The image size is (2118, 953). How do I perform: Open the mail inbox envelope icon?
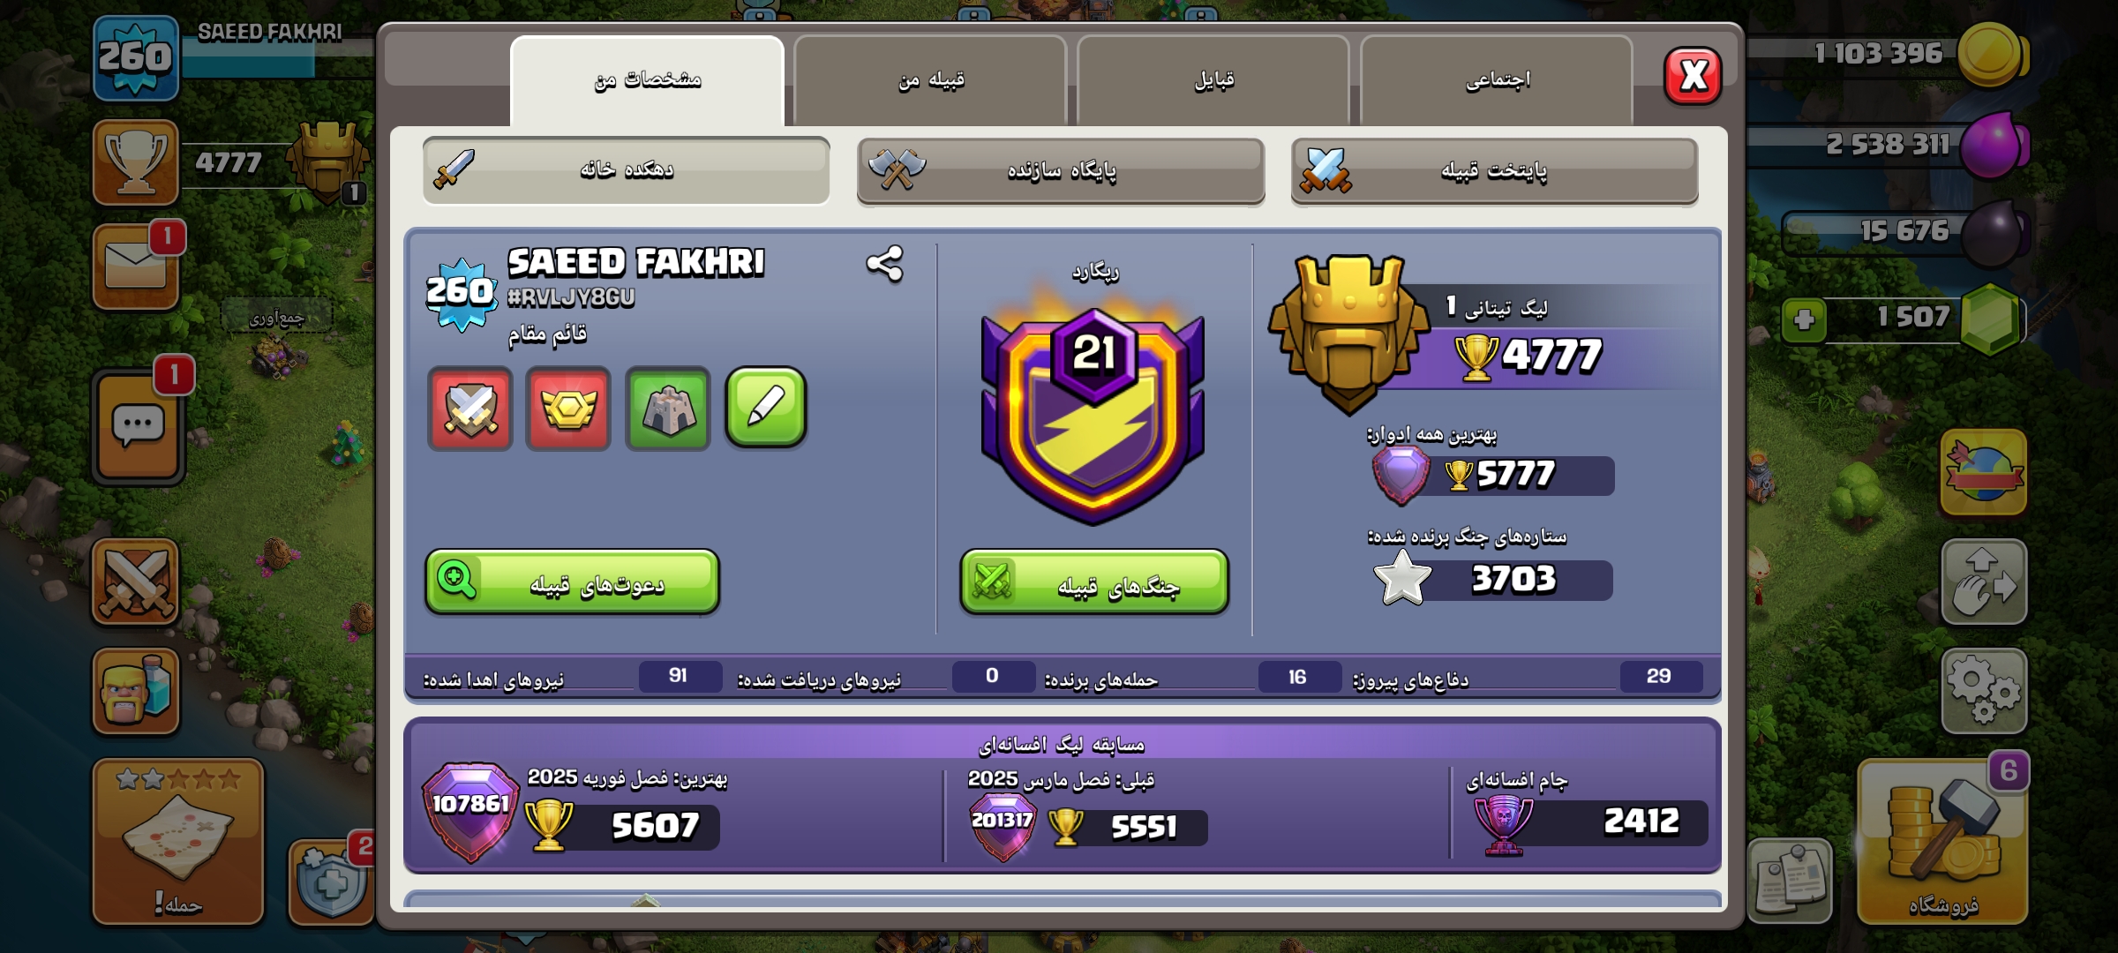(x=136, y=266)
